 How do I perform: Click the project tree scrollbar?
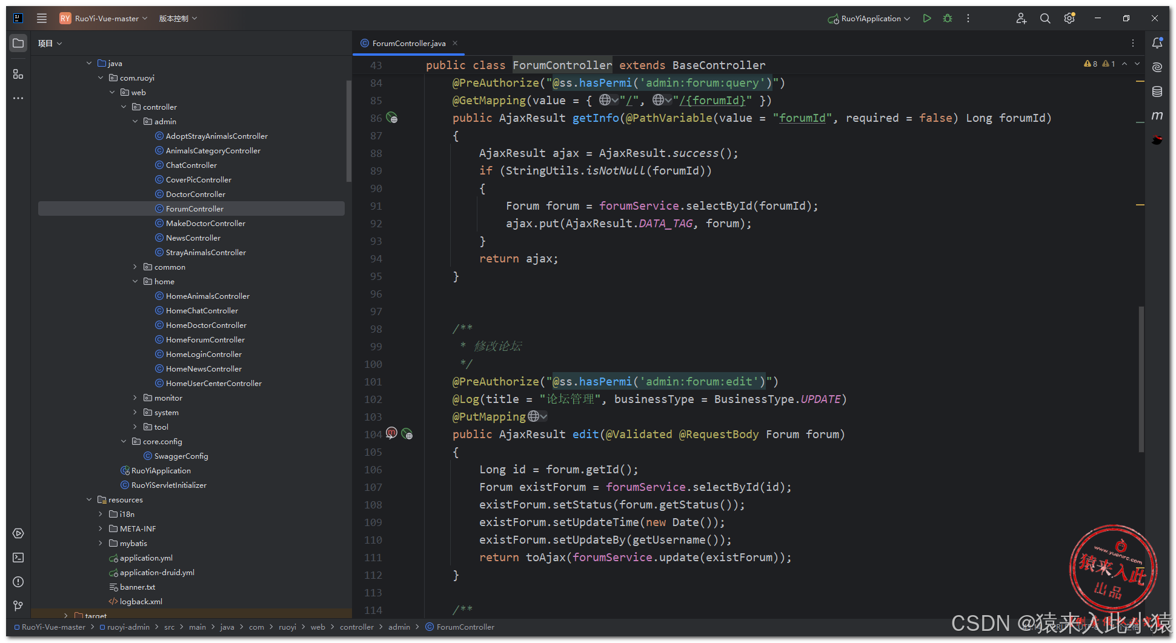click(x=348, y=130)
